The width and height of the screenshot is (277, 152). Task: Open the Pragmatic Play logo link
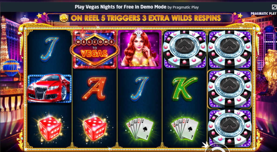[x=263, y=14]
